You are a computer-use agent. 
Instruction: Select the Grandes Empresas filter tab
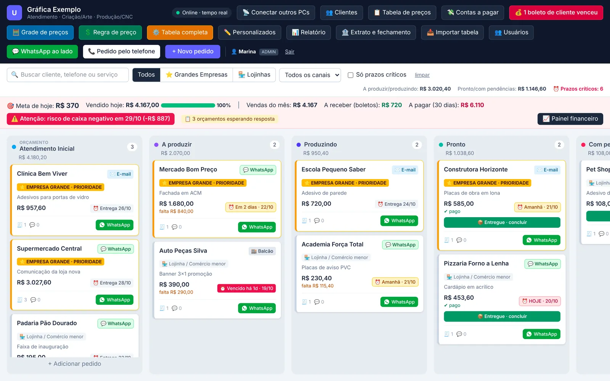197,75
